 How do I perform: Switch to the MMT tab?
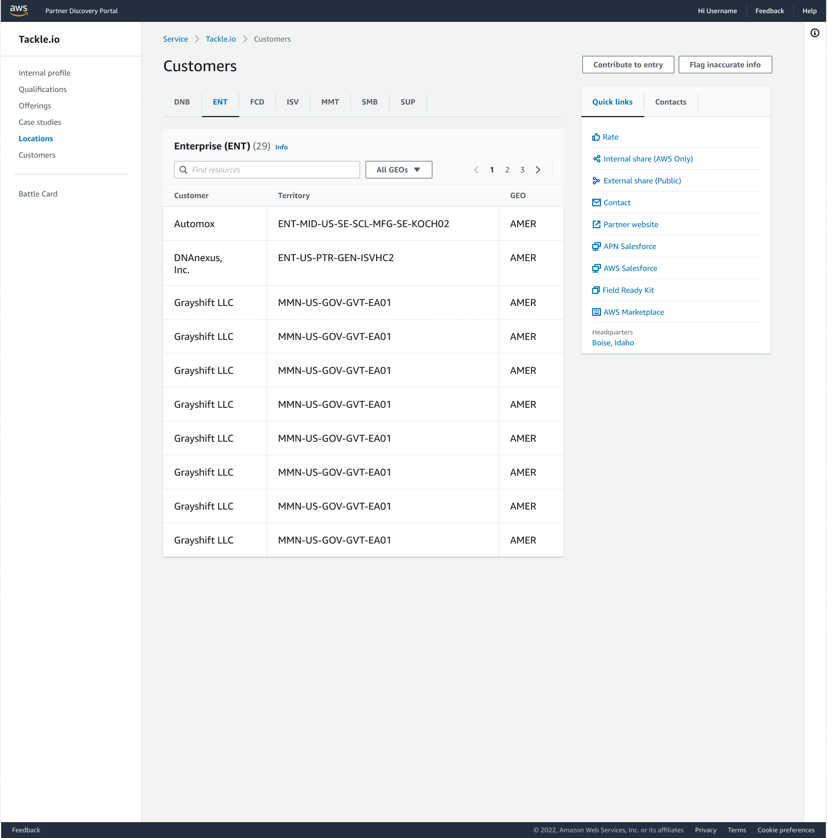(330, 102)
